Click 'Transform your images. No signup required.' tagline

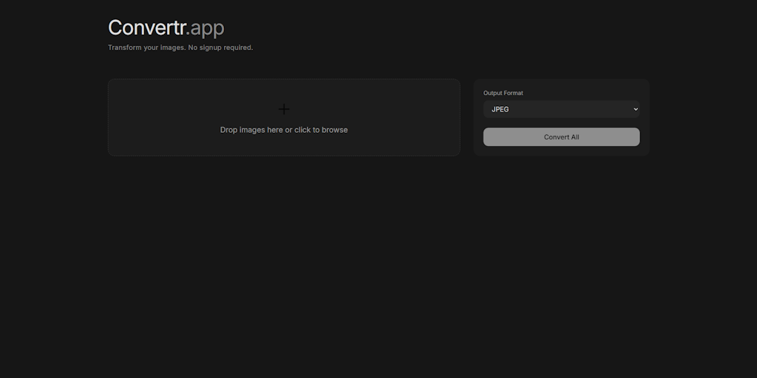coord(180,48)
